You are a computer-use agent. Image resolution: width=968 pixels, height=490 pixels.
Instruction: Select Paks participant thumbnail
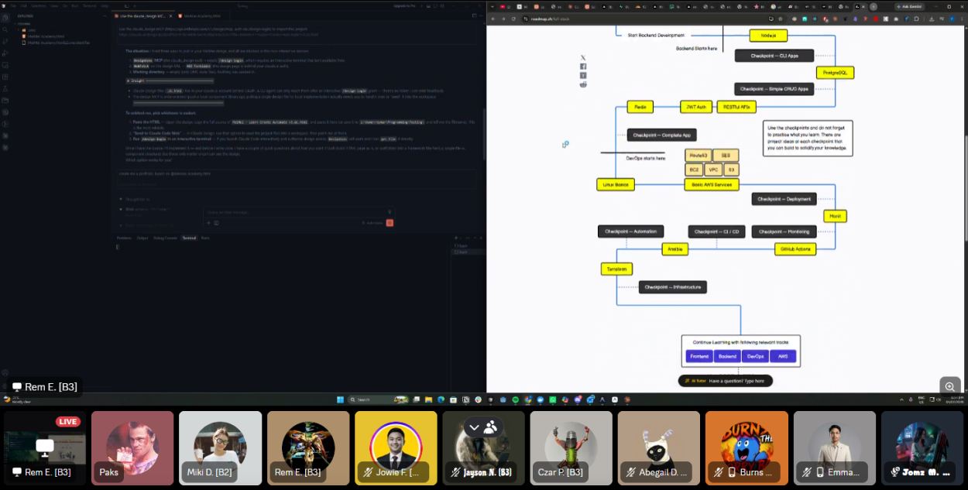click(x=132, y=448)
